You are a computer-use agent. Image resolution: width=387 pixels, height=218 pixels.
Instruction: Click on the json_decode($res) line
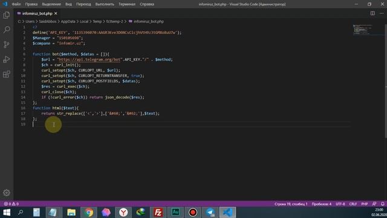click(93, 97)
